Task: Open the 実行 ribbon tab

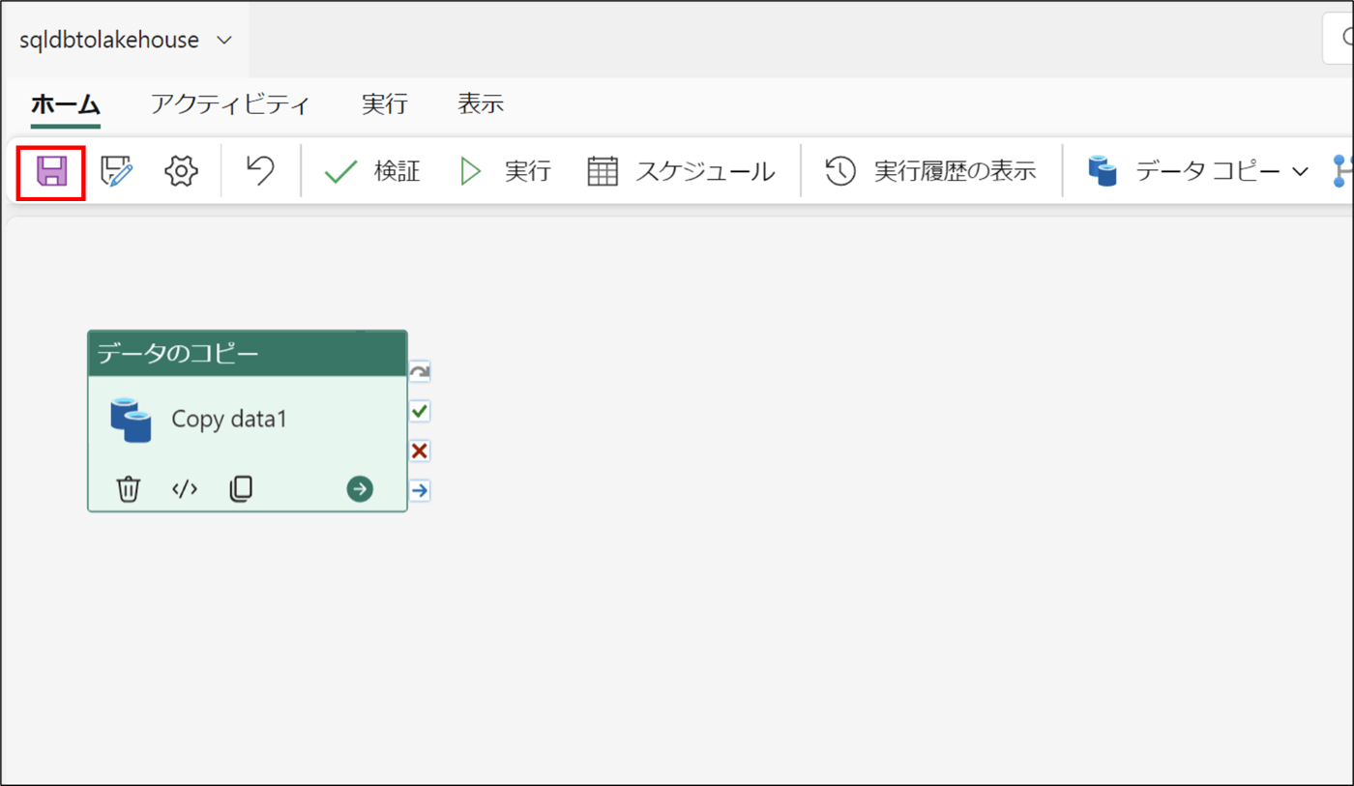Action: (385, 104)
